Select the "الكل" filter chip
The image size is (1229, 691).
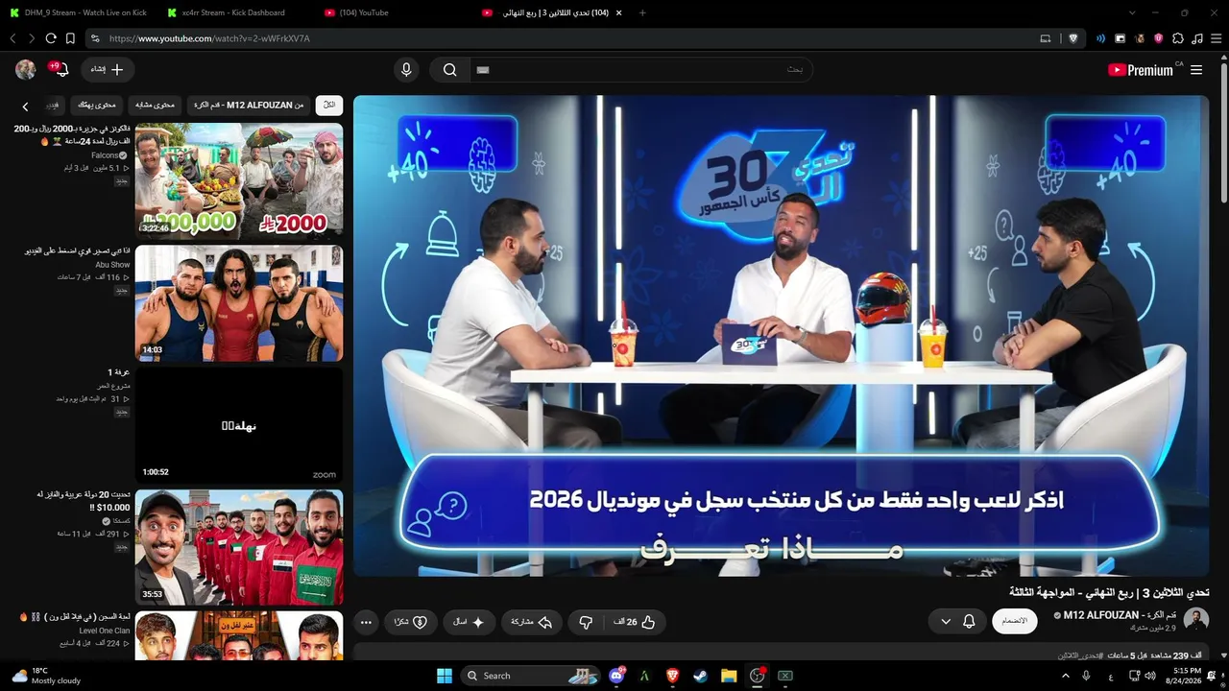point(329,105)
